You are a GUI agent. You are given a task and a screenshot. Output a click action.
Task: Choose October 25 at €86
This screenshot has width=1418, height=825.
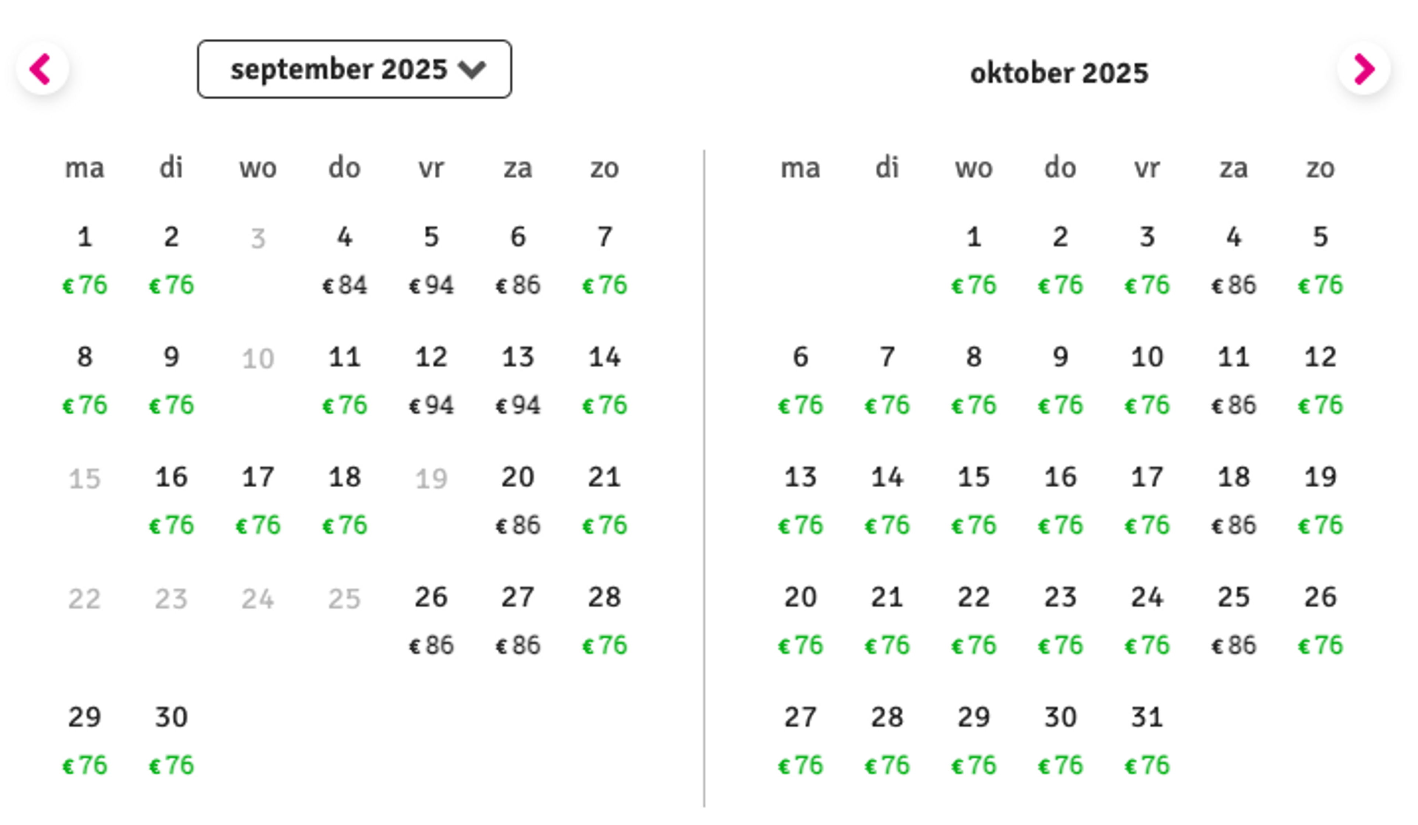pos(1234,621)
